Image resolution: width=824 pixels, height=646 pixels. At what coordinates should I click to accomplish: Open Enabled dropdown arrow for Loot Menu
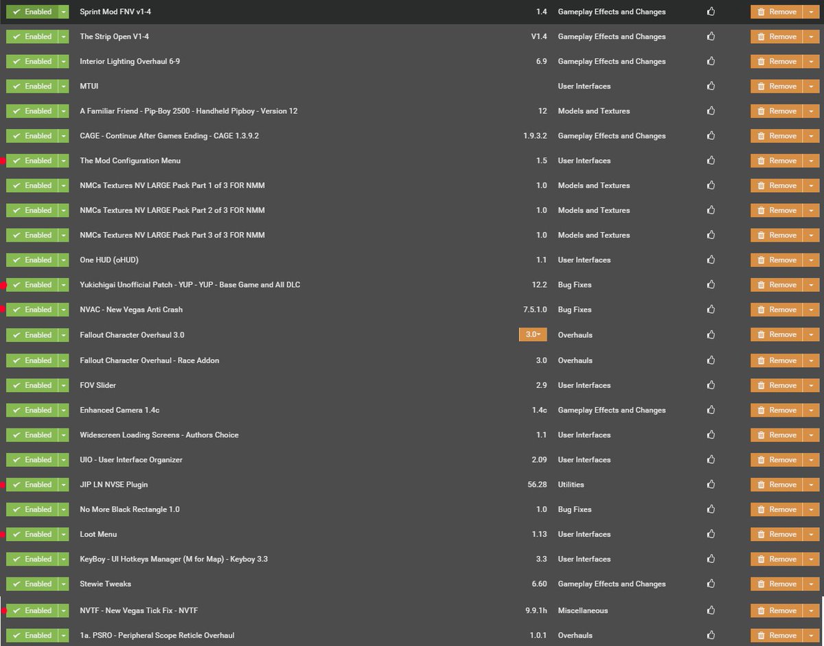pyautogui.click(x=63, y=534)
